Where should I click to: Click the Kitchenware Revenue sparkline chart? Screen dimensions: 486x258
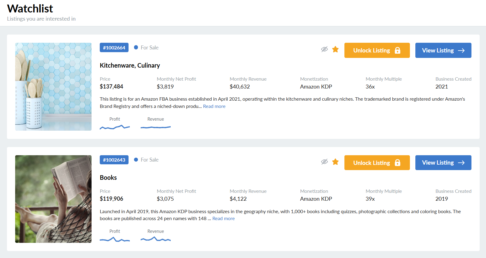click(156, 127)
